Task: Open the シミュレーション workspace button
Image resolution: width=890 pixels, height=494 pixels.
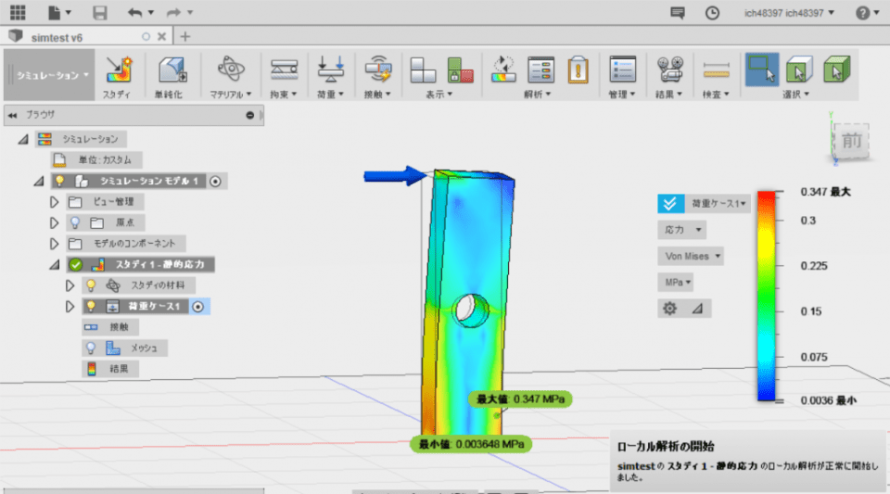Action: pyautogui.click(x=51, y=75)
